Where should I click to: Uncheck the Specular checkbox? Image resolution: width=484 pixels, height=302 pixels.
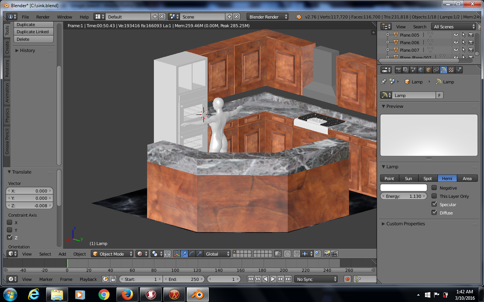click(x=434, y=204)
